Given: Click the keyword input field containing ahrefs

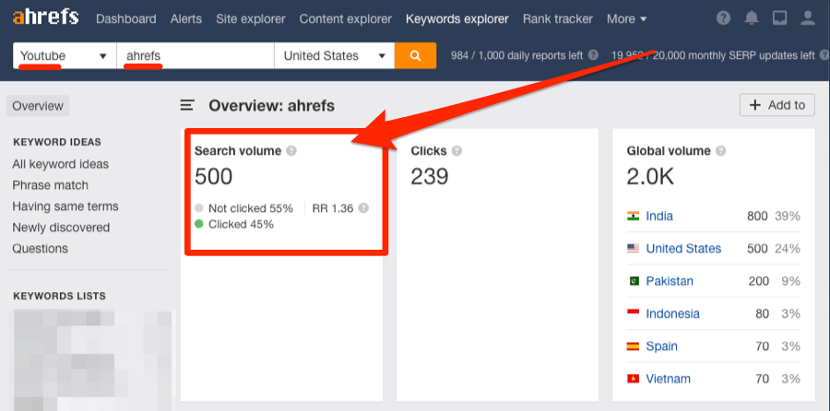Looking at the screenshot, I should (x=196, y=55).
